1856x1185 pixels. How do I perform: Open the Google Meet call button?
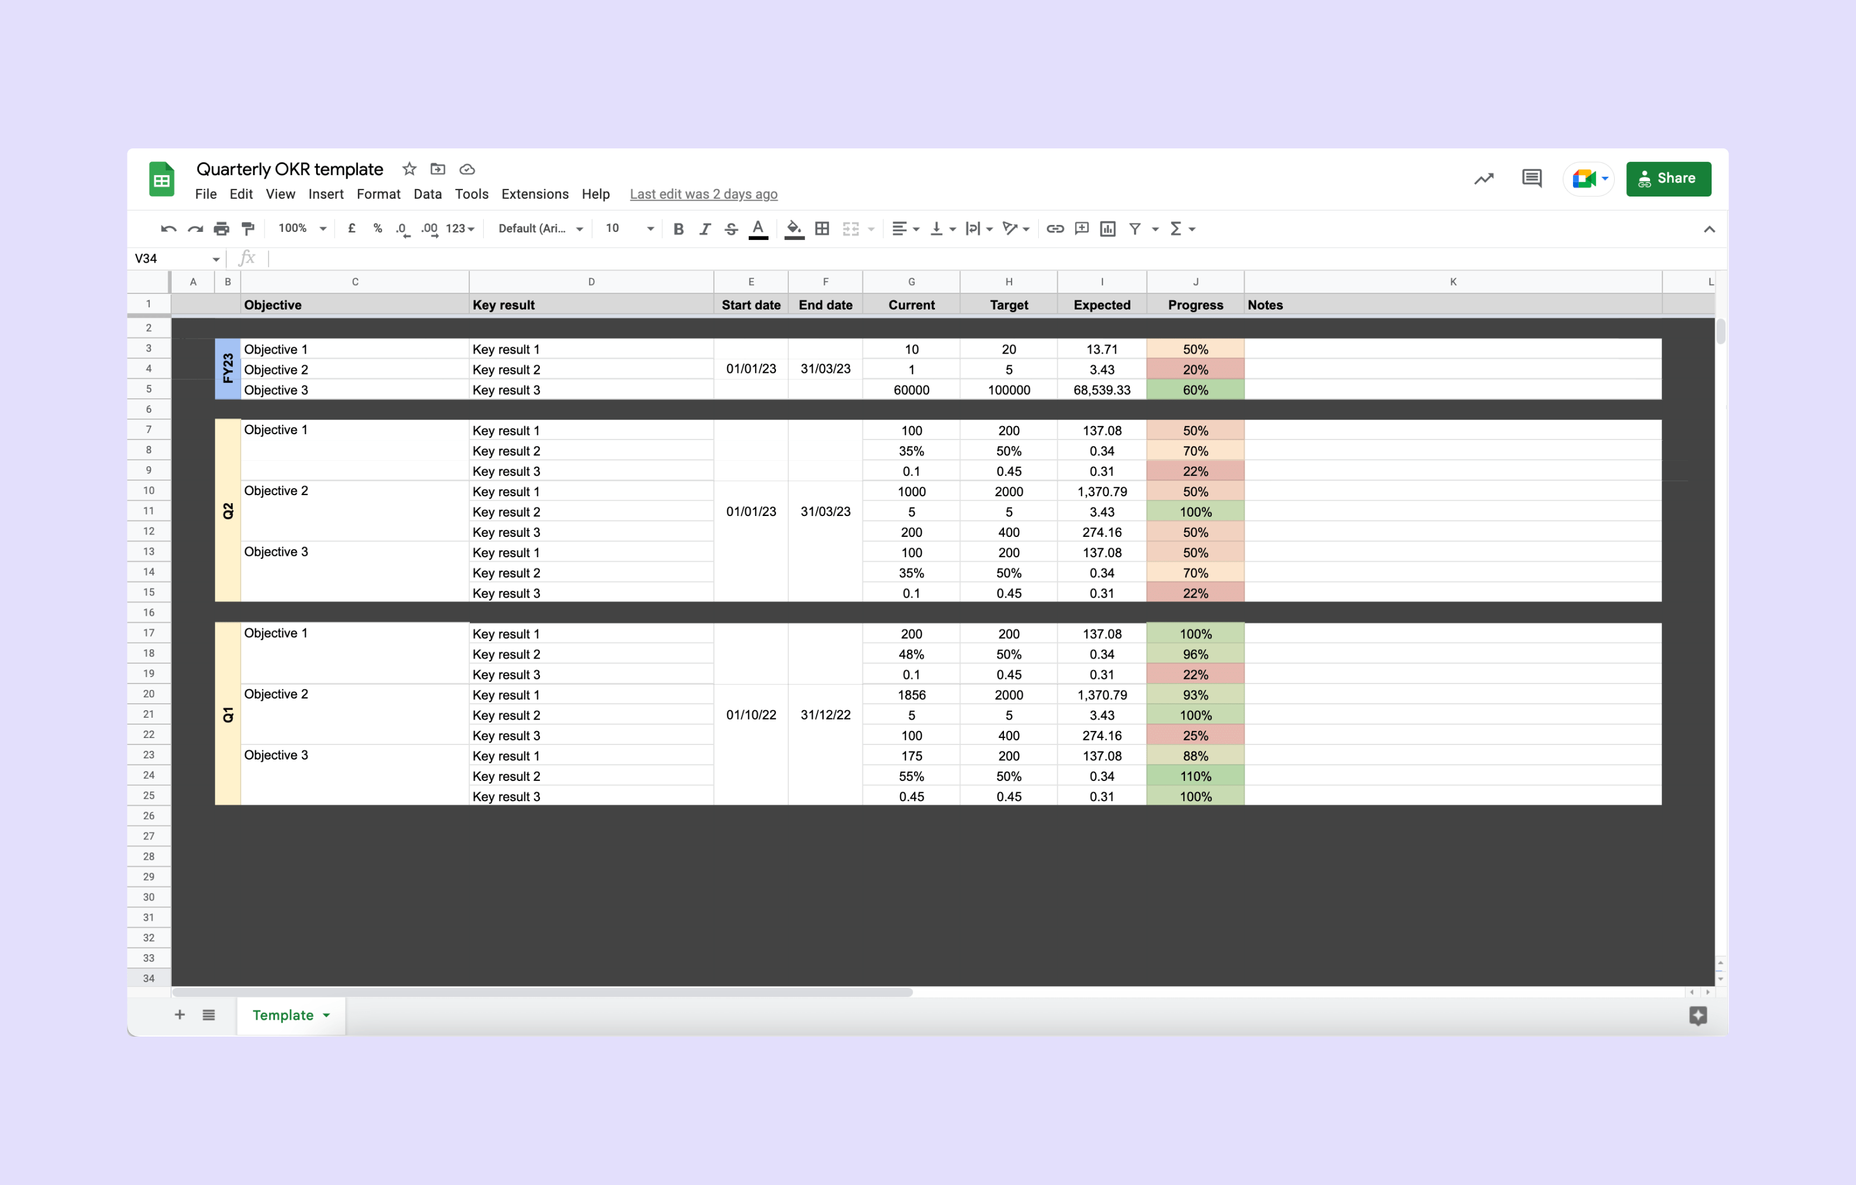pos(1589,179)
